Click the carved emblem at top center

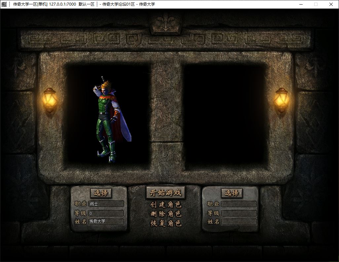[165, 23]
